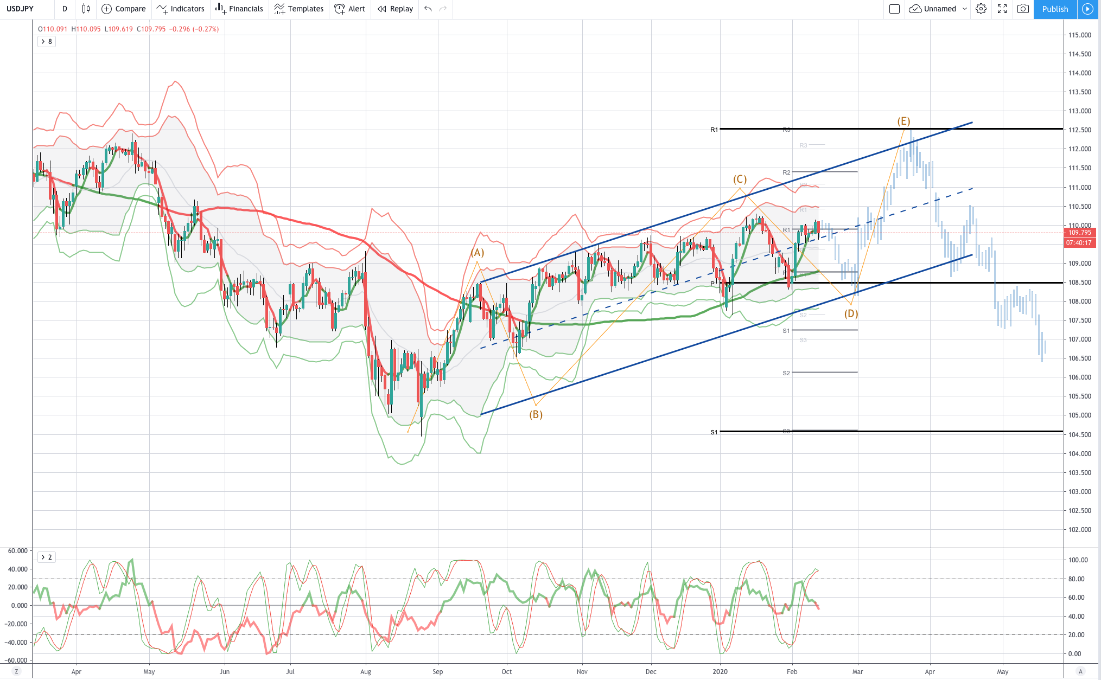Screen dimensions: 1101x680
Task: Click the 112.500 price axis label
Action: (1079, 130)
